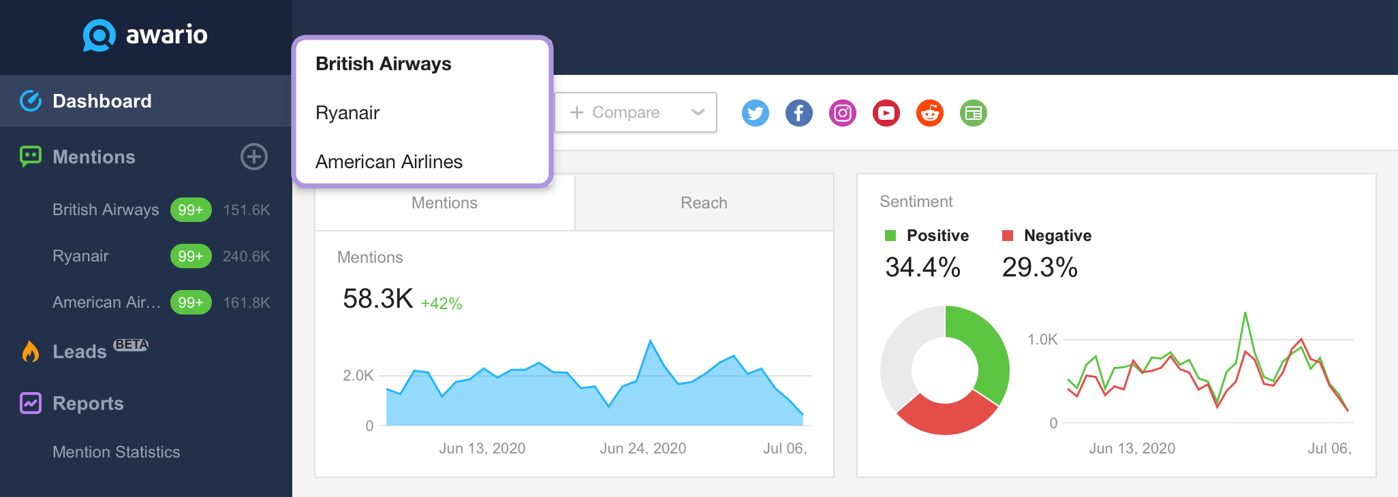
Task: Open the Compare dropdown
Action: point(636,112)
